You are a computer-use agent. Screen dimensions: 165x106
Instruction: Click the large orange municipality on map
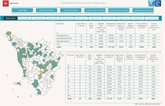click(x=41, y=72)
